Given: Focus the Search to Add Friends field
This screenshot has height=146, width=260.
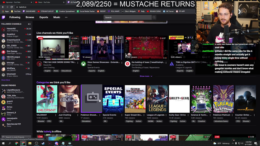Looking at the screenshot, I should (x=16, y=137).
